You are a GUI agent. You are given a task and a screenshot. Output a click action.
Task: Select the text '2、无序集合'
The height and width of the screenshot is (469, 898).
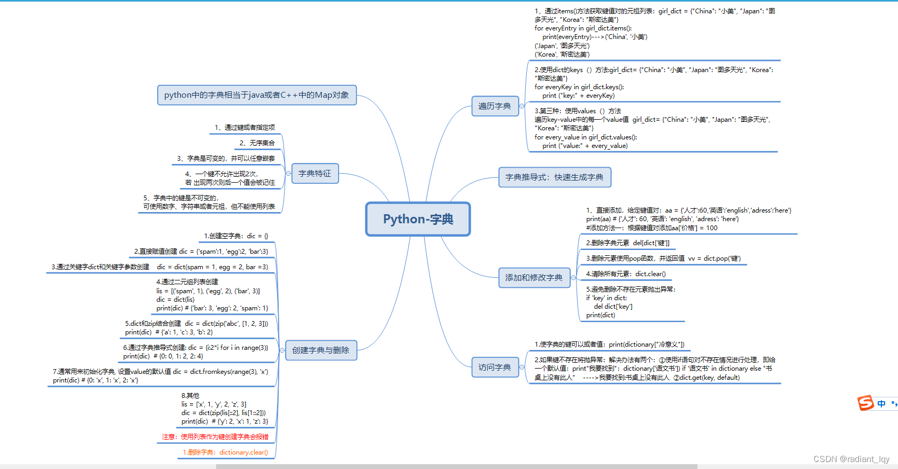pyautogui.click(x=257, y=143)
